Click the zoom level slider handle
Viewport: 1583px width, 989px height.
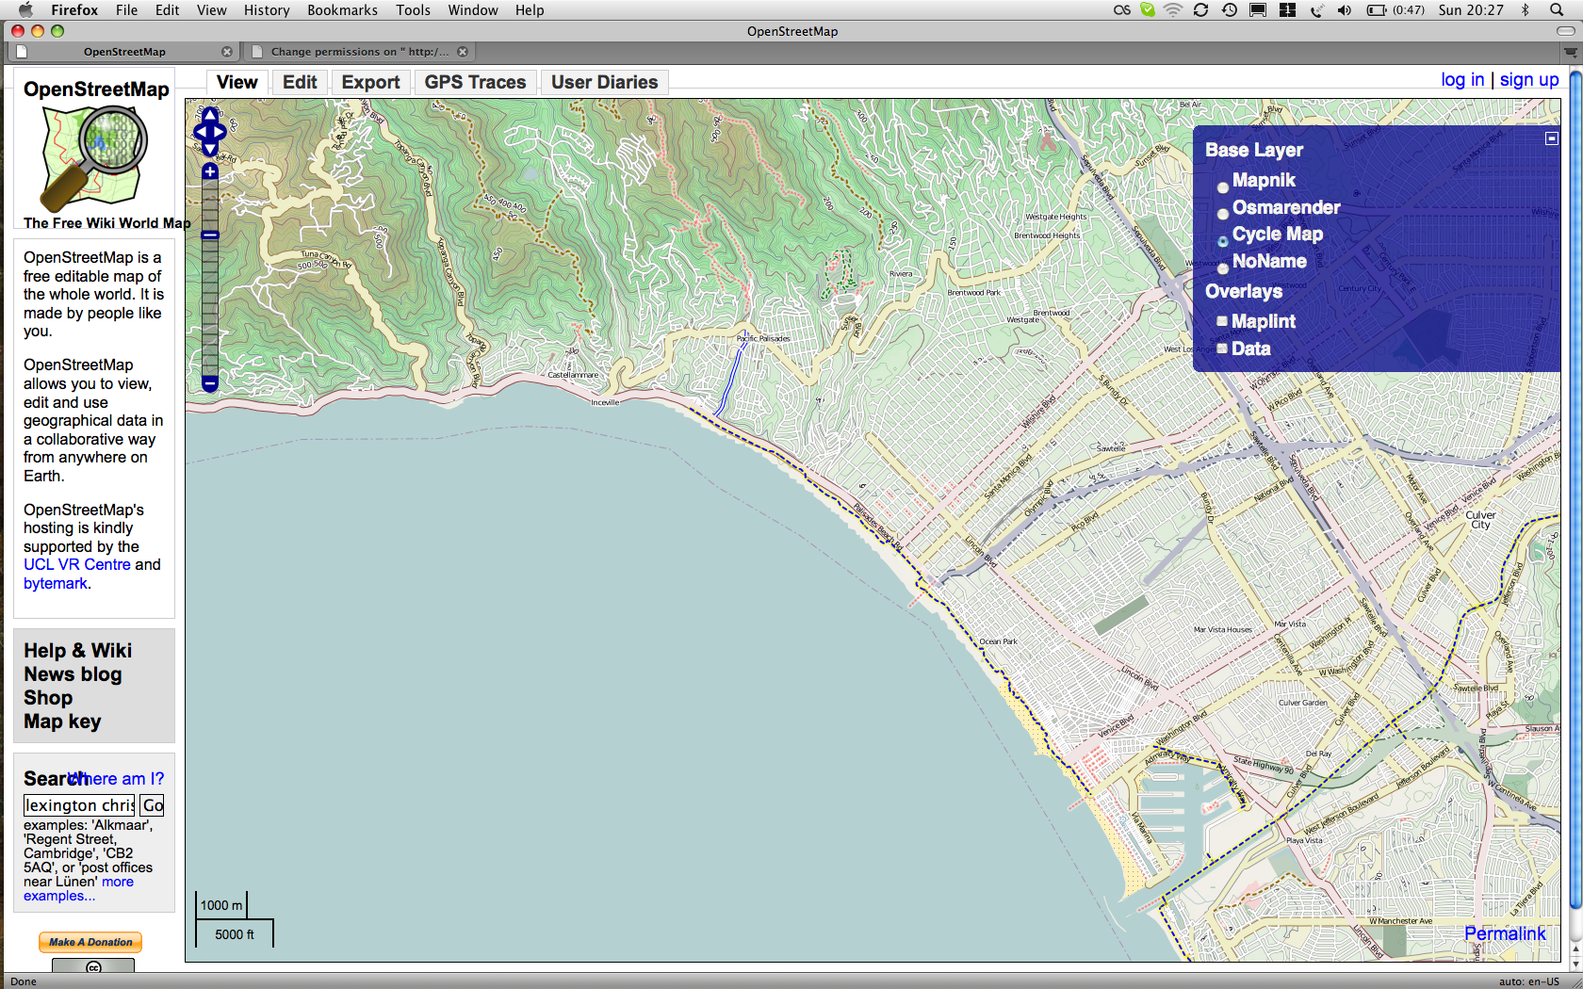click(209, 235)
